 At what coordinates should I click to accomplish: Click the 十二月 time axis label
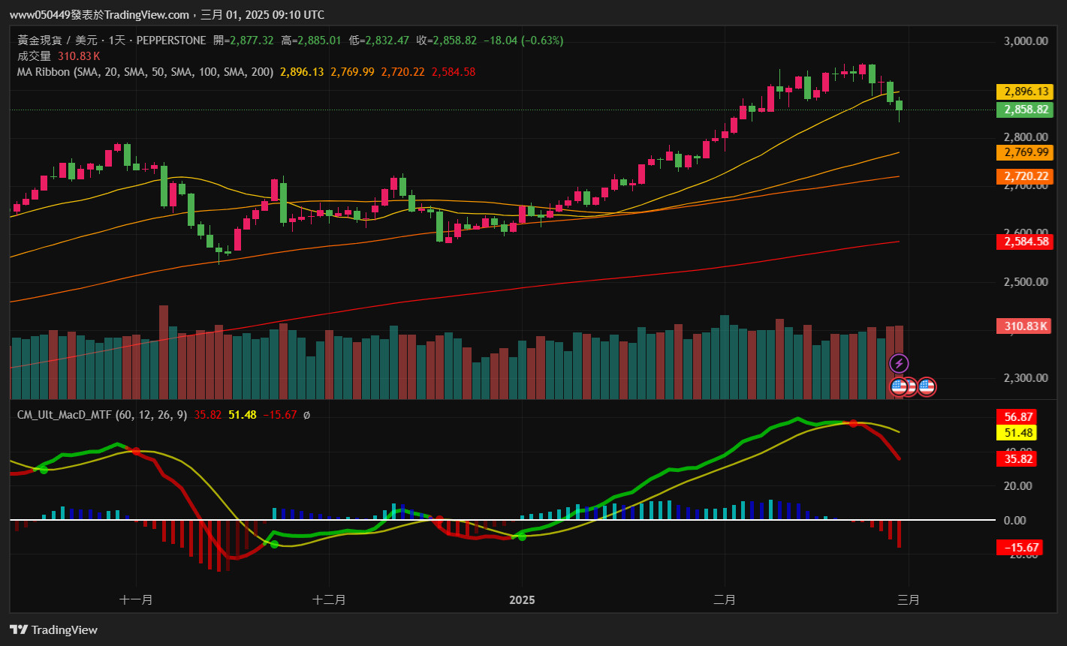click(329, 600)
